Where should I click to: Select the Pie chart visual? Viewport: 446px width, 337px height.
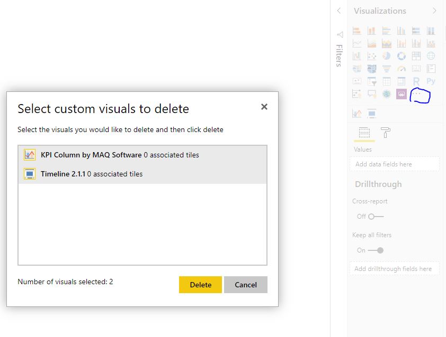386,56
